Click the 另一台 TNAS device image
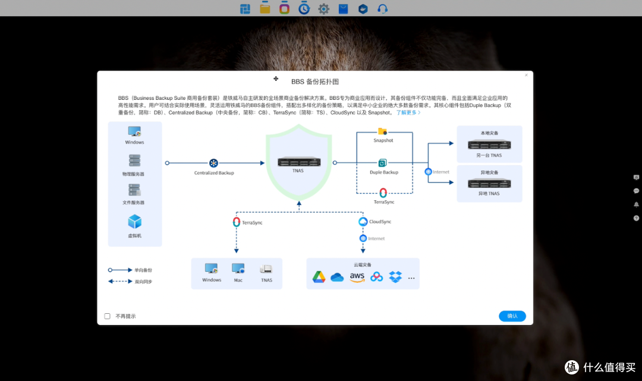The image size is (642, 381). [489, 145]
